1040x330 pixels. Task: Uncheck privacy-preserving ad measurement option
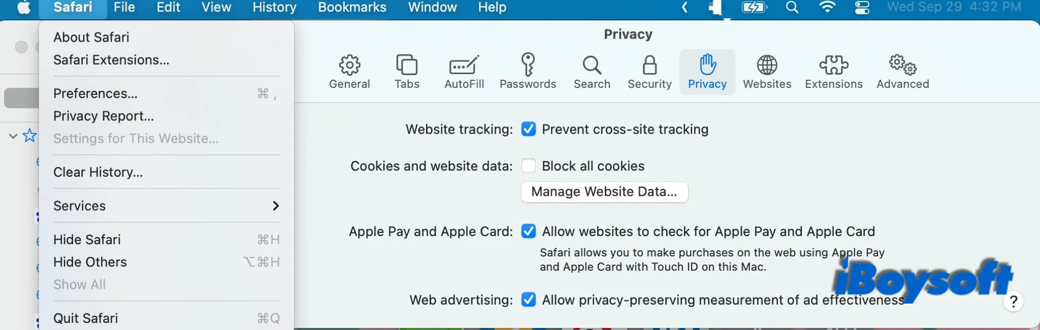pyautogui.click(x=529, y=300)
